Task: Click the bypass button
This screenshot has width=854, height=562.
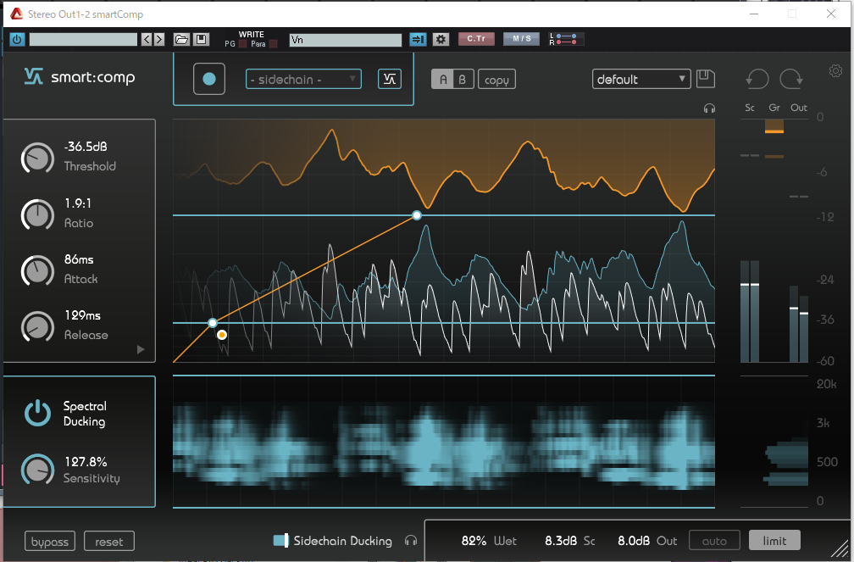Action: 49,542
